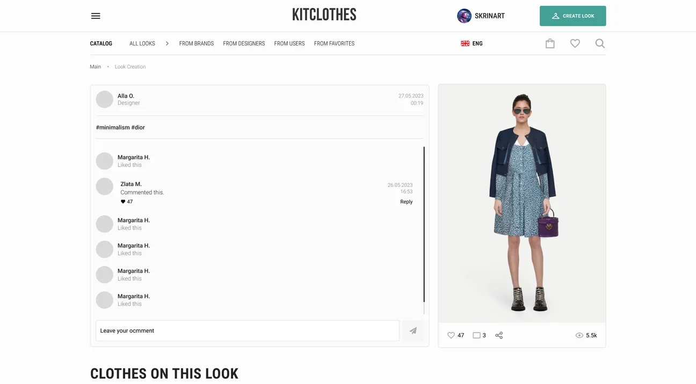The image size is (696, 384).
Task: Open the hamburger menu
Action: click(96, 16)
